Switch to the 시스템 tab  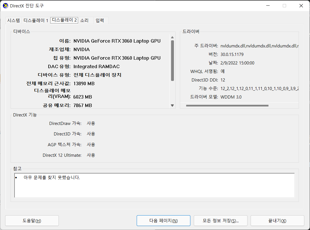13,20
